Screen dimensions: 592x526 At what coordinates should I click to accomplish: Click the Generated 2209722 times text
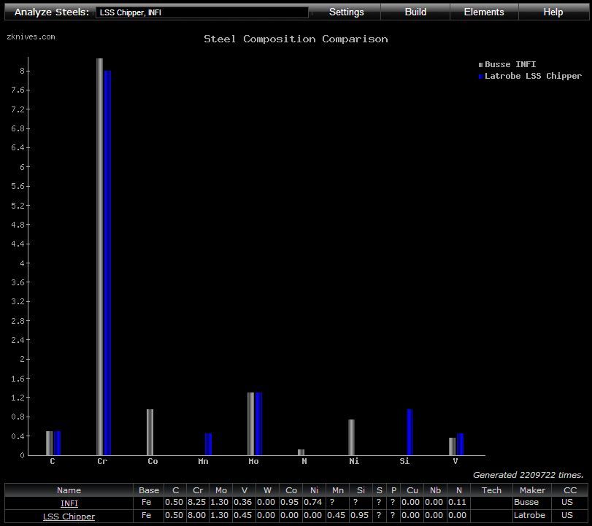pyautogui.click(x=528, y=475)
